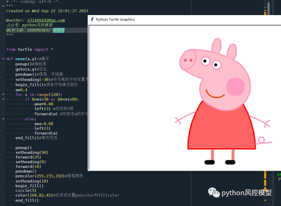This screenshot has width=281, height=206.
Task: Click the 'end_fill()#填充完成' line
Action: [36, 138]
